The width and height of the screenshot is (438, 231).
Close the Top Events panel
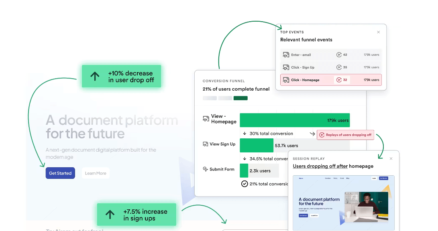(379, 32)
